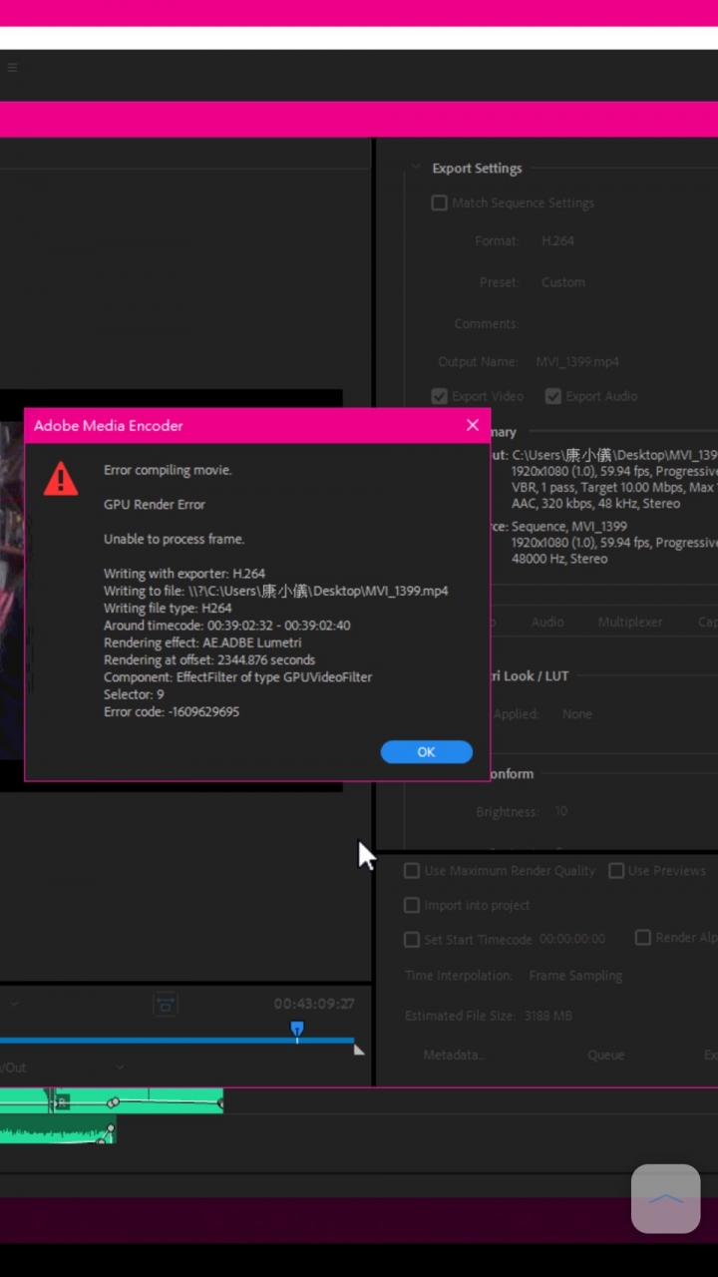
Task: Click the 'GPU Render Error' text
Action: tap(155, 505)
